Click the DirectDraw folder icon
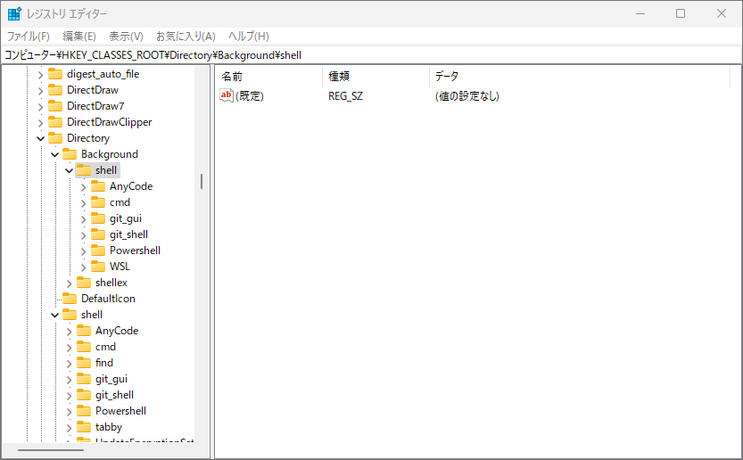 tap(55, 89)
